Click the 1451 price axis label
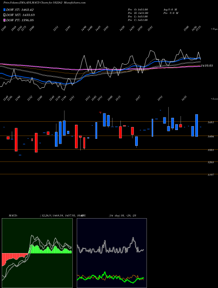Screen dimensions: 218x288 (x=211, y=122)
